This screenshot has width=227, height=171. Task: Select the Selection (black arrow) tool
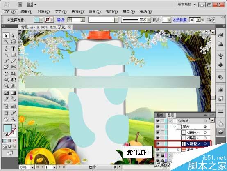tap(6, 36)
